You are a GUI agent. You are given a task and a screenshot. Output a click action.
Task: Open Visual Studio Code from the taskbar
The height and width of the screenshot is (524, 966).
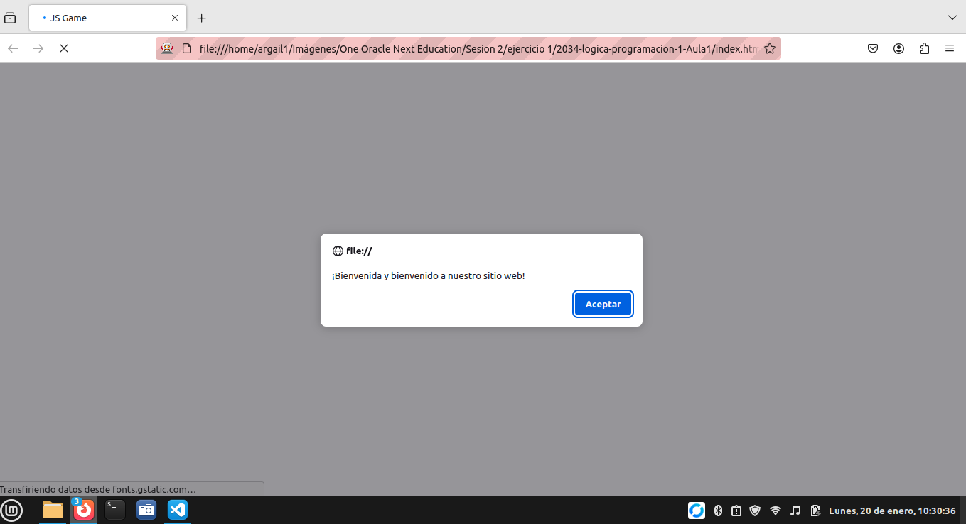pos(178,510)
